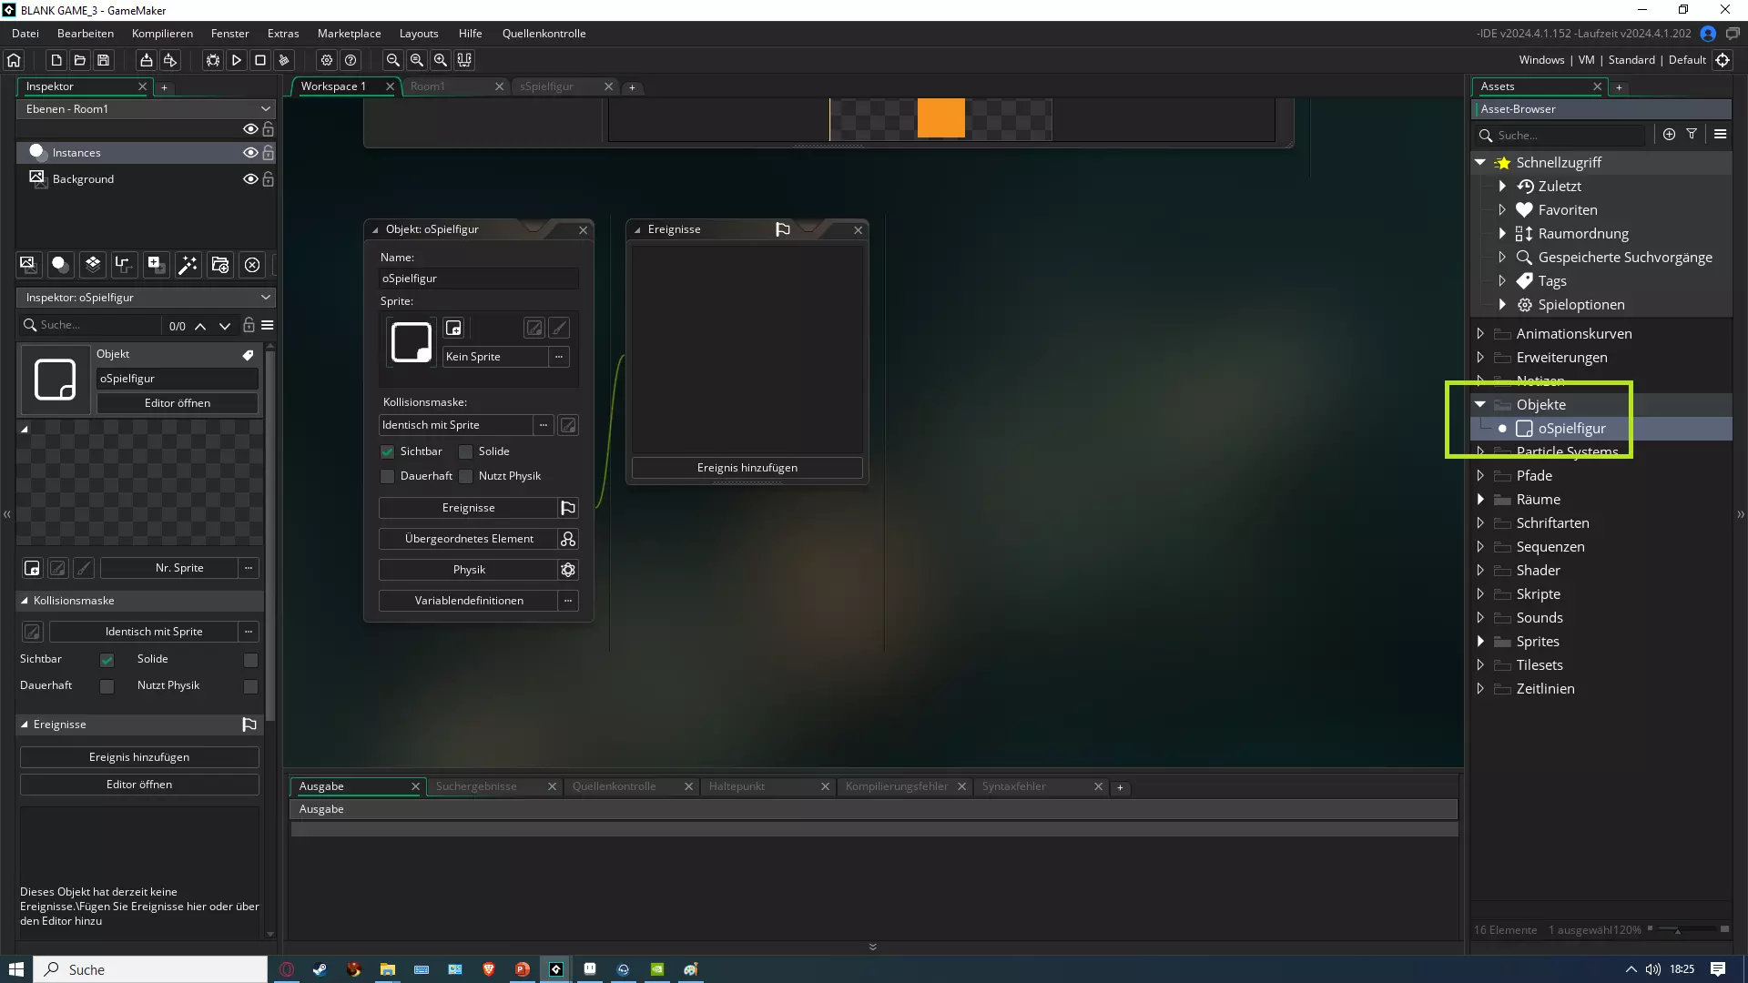Click the Debug bug icon in toolbar
Image resolution: width=1748 pixels, height=983 pixels.
pyautogui.click(x=213, y=60)
